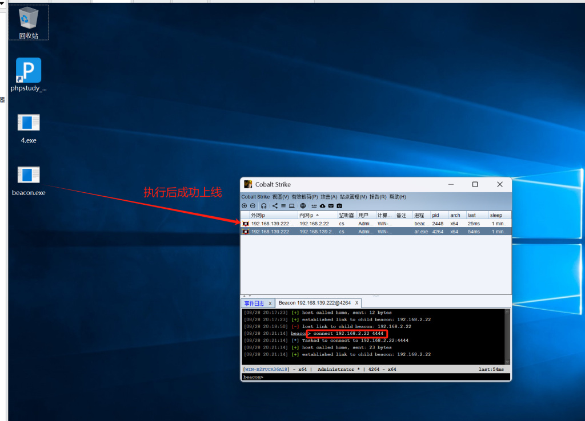The height and width of the screenshot is (421, 585).
Task: Click the Cobalt Strike title bar logo
Action: coord(248,184)
